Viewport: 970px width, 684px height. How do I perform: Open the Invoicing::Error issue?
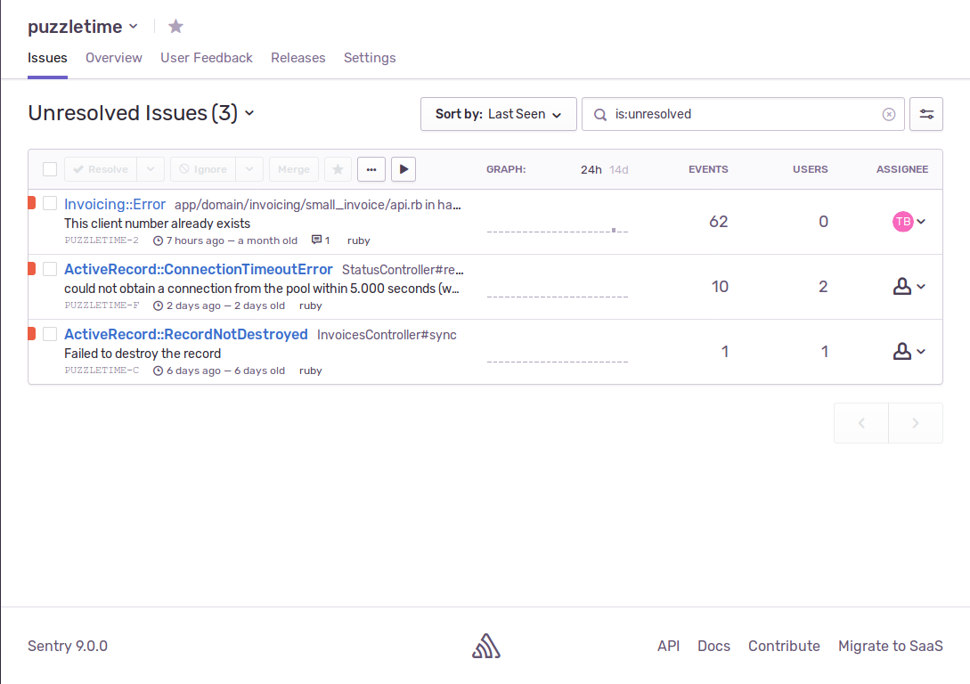(115, 204)
